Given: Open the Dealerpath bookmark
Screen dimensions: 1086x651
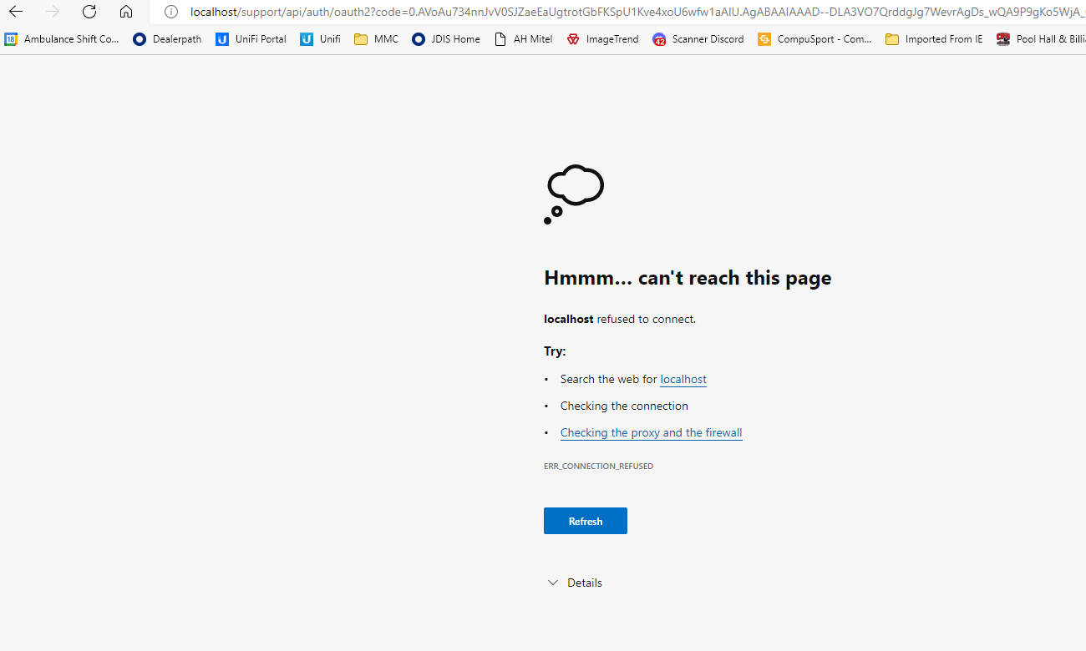Looking at the screenshot, I should [168, 39].
